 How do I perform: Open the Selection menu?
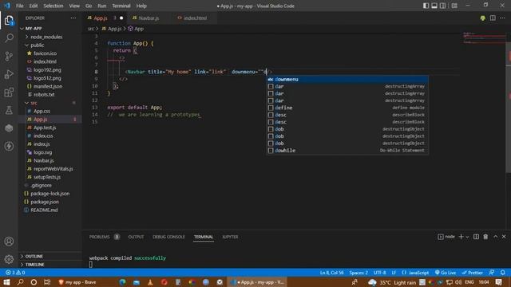[x=53, y=6]
